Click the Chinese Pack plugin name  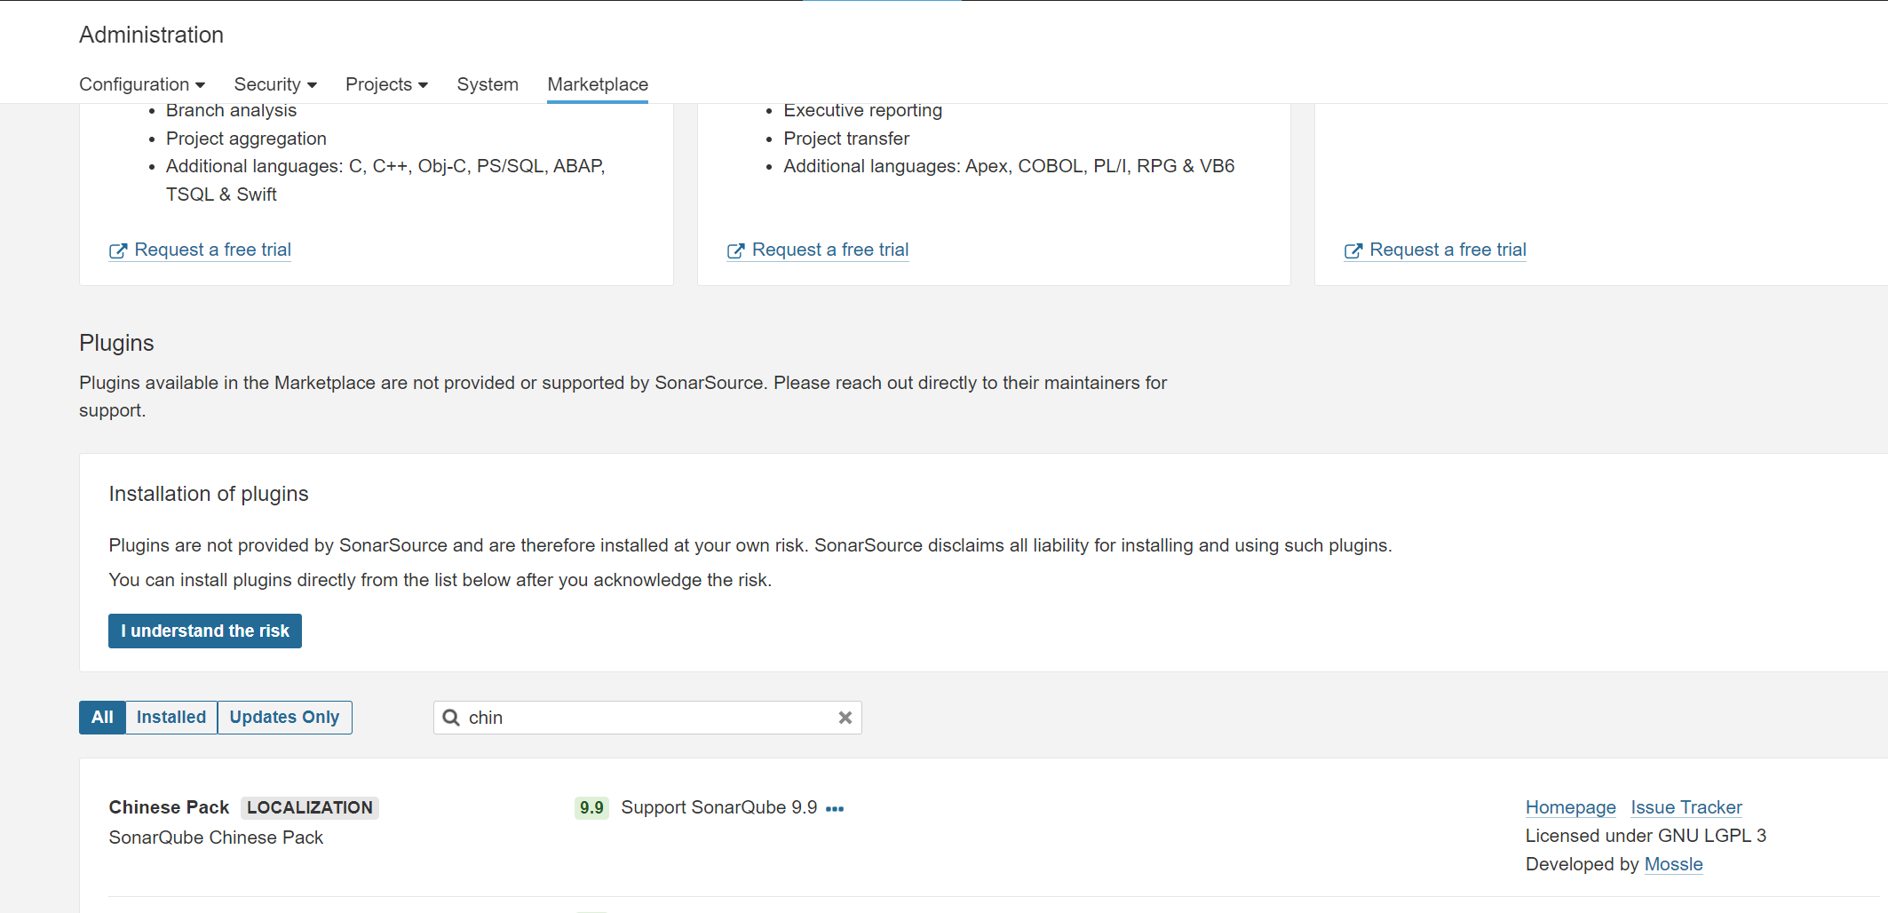[x=169, y=807]
